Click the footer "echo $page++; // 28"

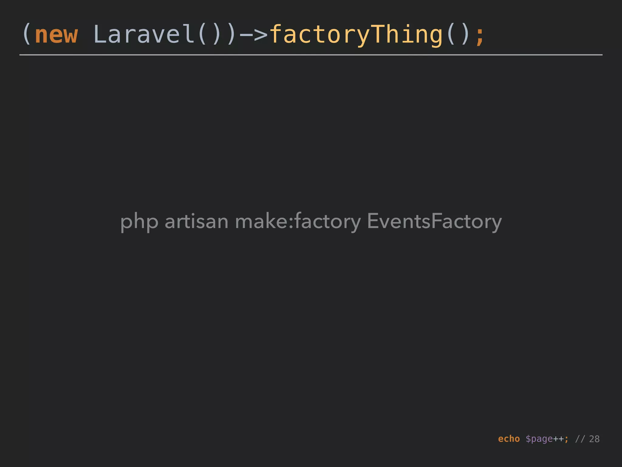tap(549, 439)
